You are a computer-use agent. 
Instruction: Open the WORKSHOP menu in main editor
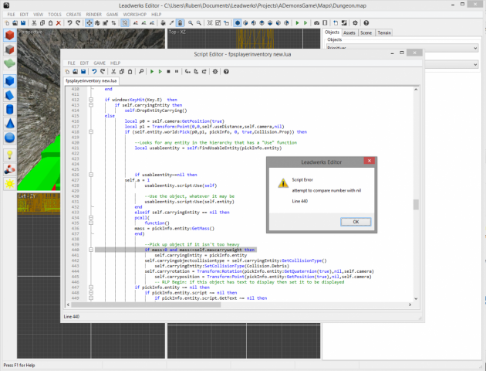click(134, 14)
